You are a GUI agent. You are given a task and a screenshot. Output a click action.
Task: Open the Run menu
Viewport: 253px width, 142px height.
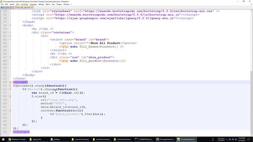53,4
